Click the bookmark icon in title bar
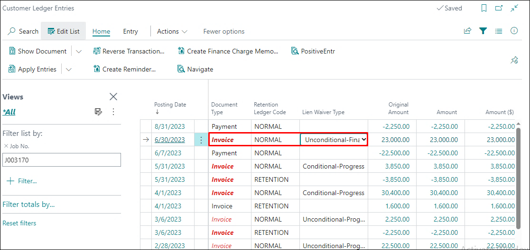The width and height of the screenshot is (530, 250). [x=484, y=8]
